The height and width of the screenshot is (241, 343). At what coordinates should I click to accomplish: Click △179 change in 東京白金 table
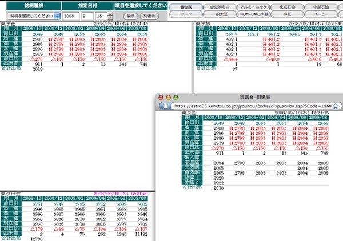[x=37, y=229]
